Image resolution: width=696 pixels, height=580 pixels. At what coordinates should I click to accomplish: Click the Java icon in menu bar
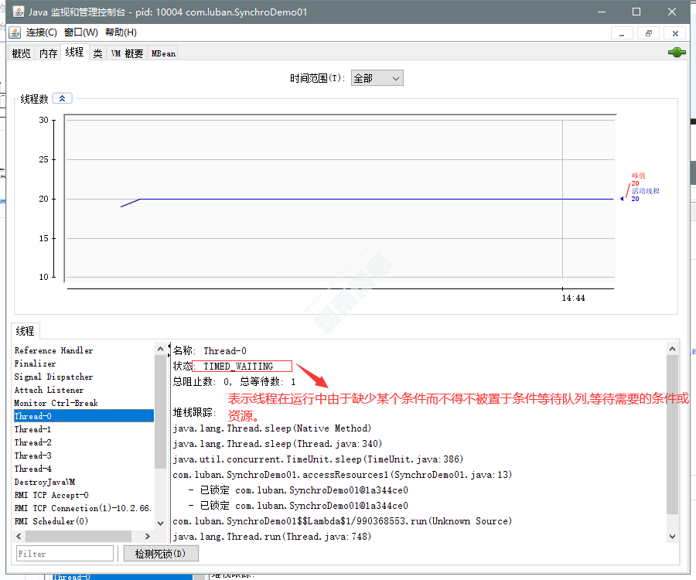15,32
